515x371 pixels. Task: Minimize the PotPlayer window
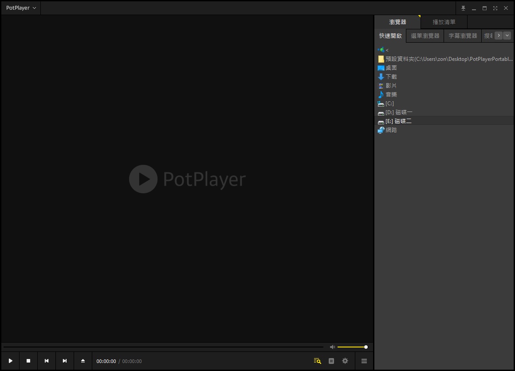(x=474, y=8)
